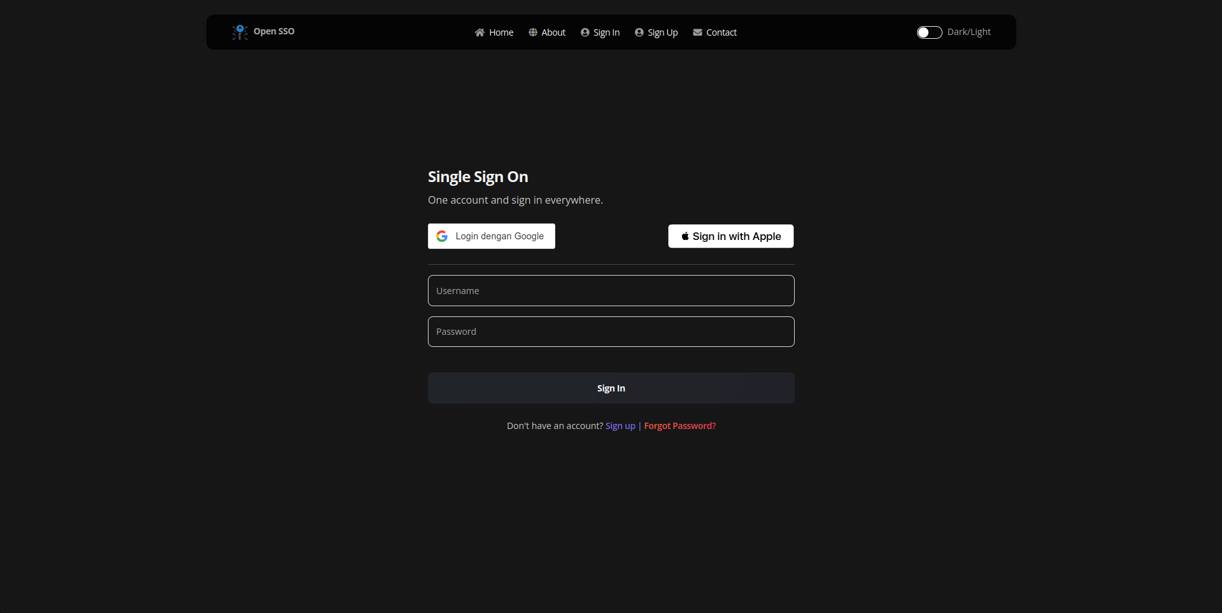
Task: Click the person icon beside Sign Up
Action: 639,32
